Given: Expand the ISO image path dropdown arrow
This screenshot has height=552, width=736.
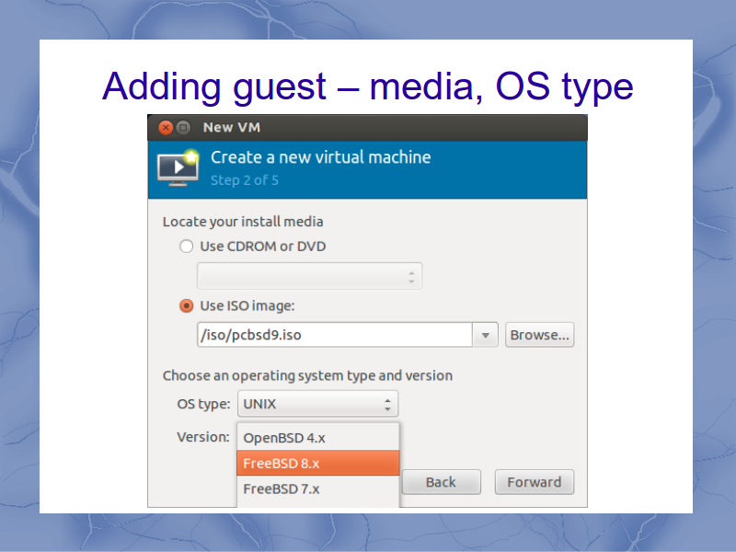Looking at the screenshot, I should pyautogui.click(x=486, y=335).
